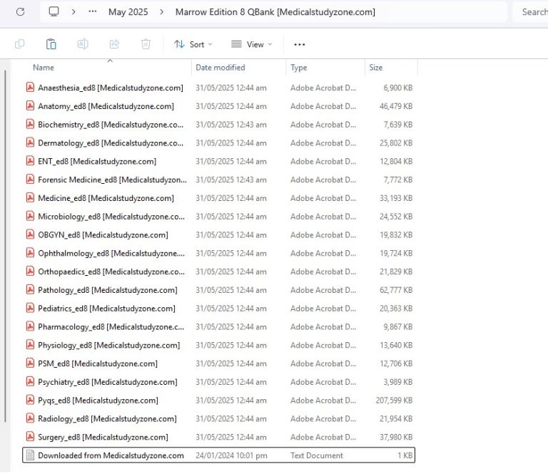Expand the breadcrumb chevron after This PC icon
Image resolution: width=548 pixels, height=476 pixels.
click(73, 12)
